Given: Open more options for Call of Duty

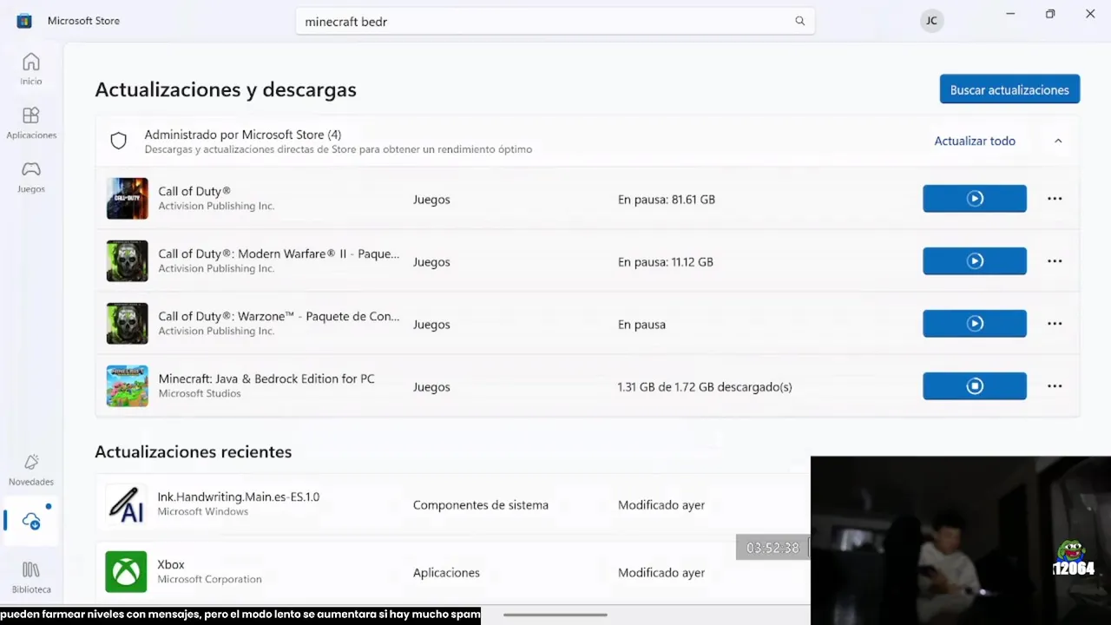Looking at the screenshot, I should [x=1055, y=199].
